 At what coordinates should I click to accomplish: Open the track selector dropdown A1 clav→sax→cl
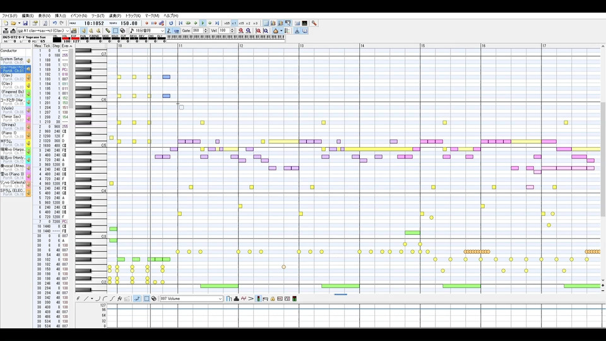[44, 30]
